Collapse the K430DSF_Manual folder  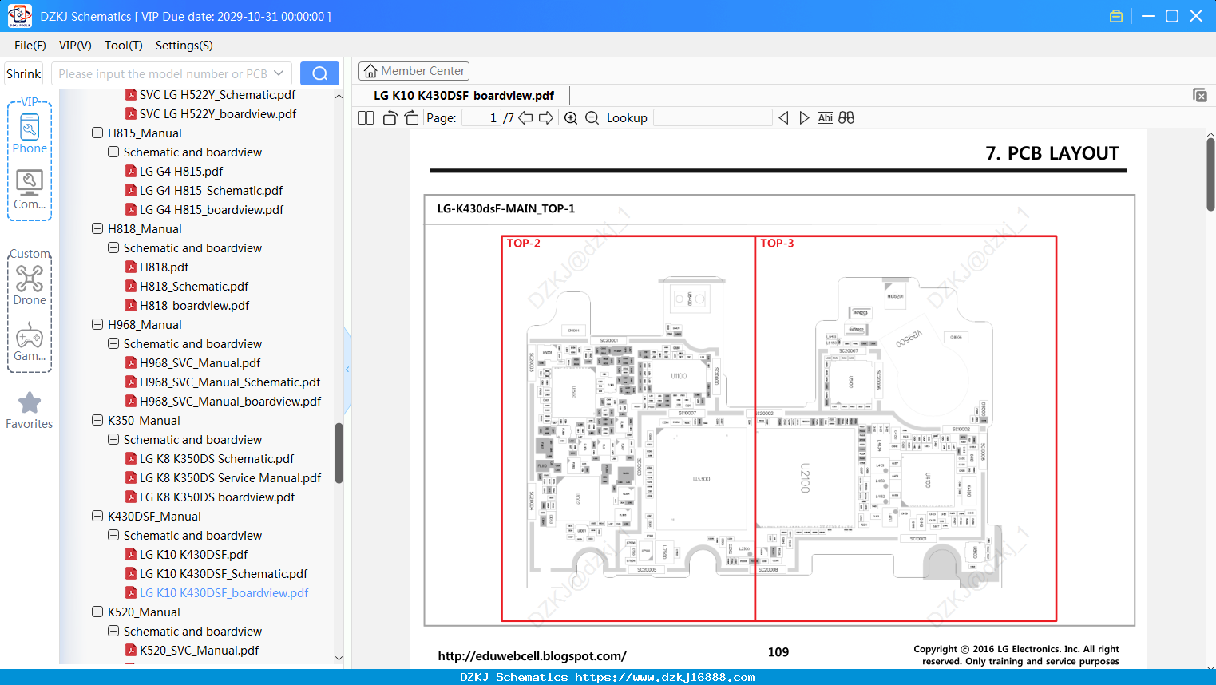tap(97, 516)
